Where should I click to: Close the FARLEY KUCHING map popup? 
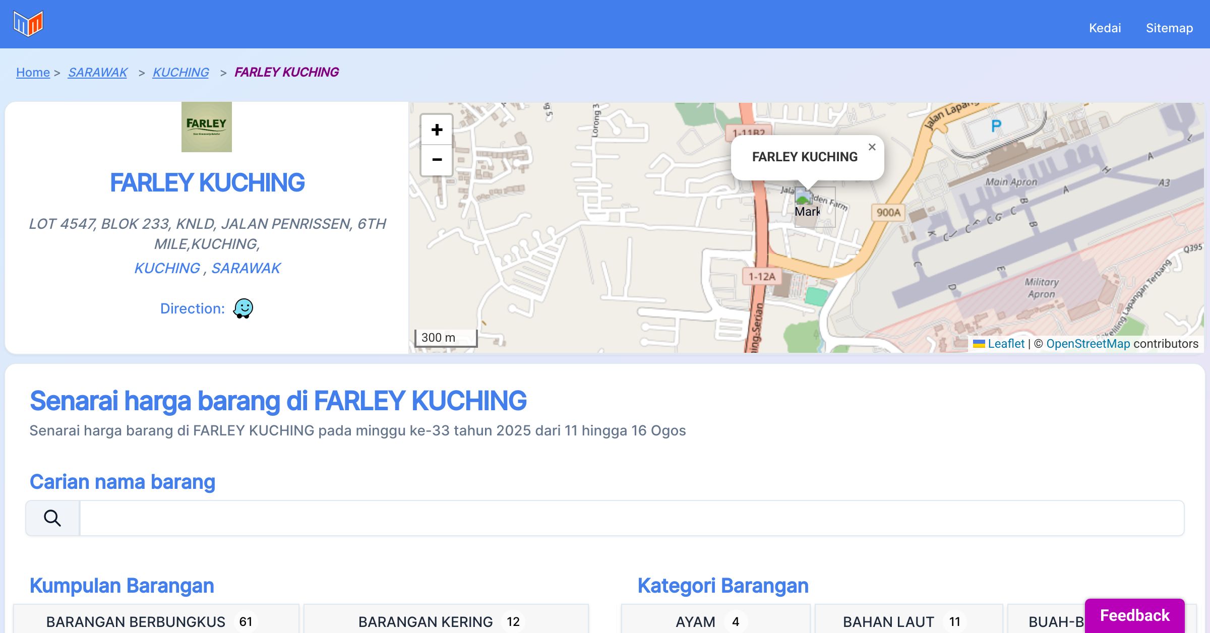tap(872, 147)
